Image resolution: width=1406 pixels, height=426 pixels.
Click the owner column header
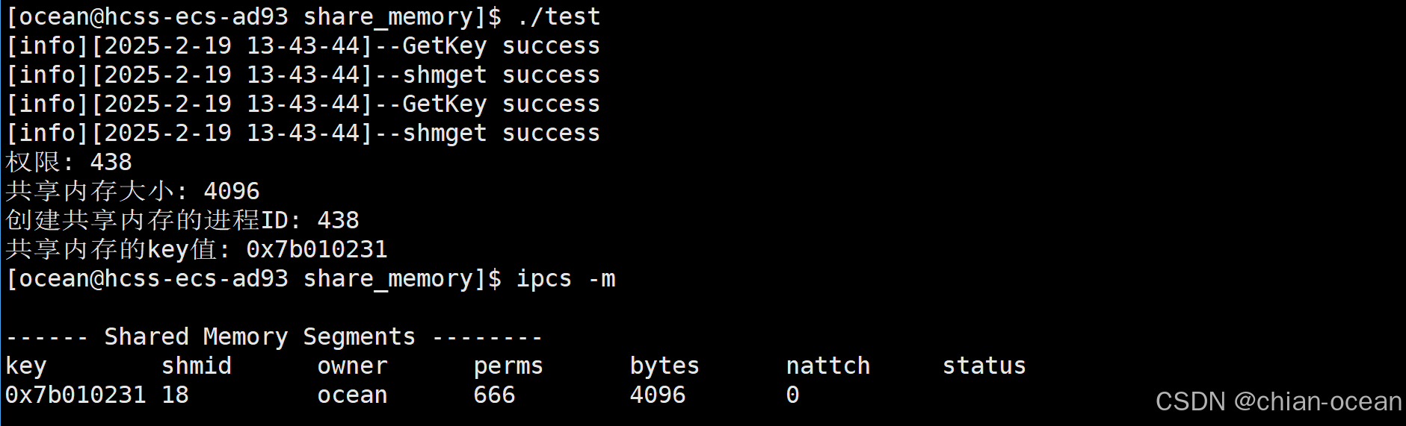[x=353, y=366]
